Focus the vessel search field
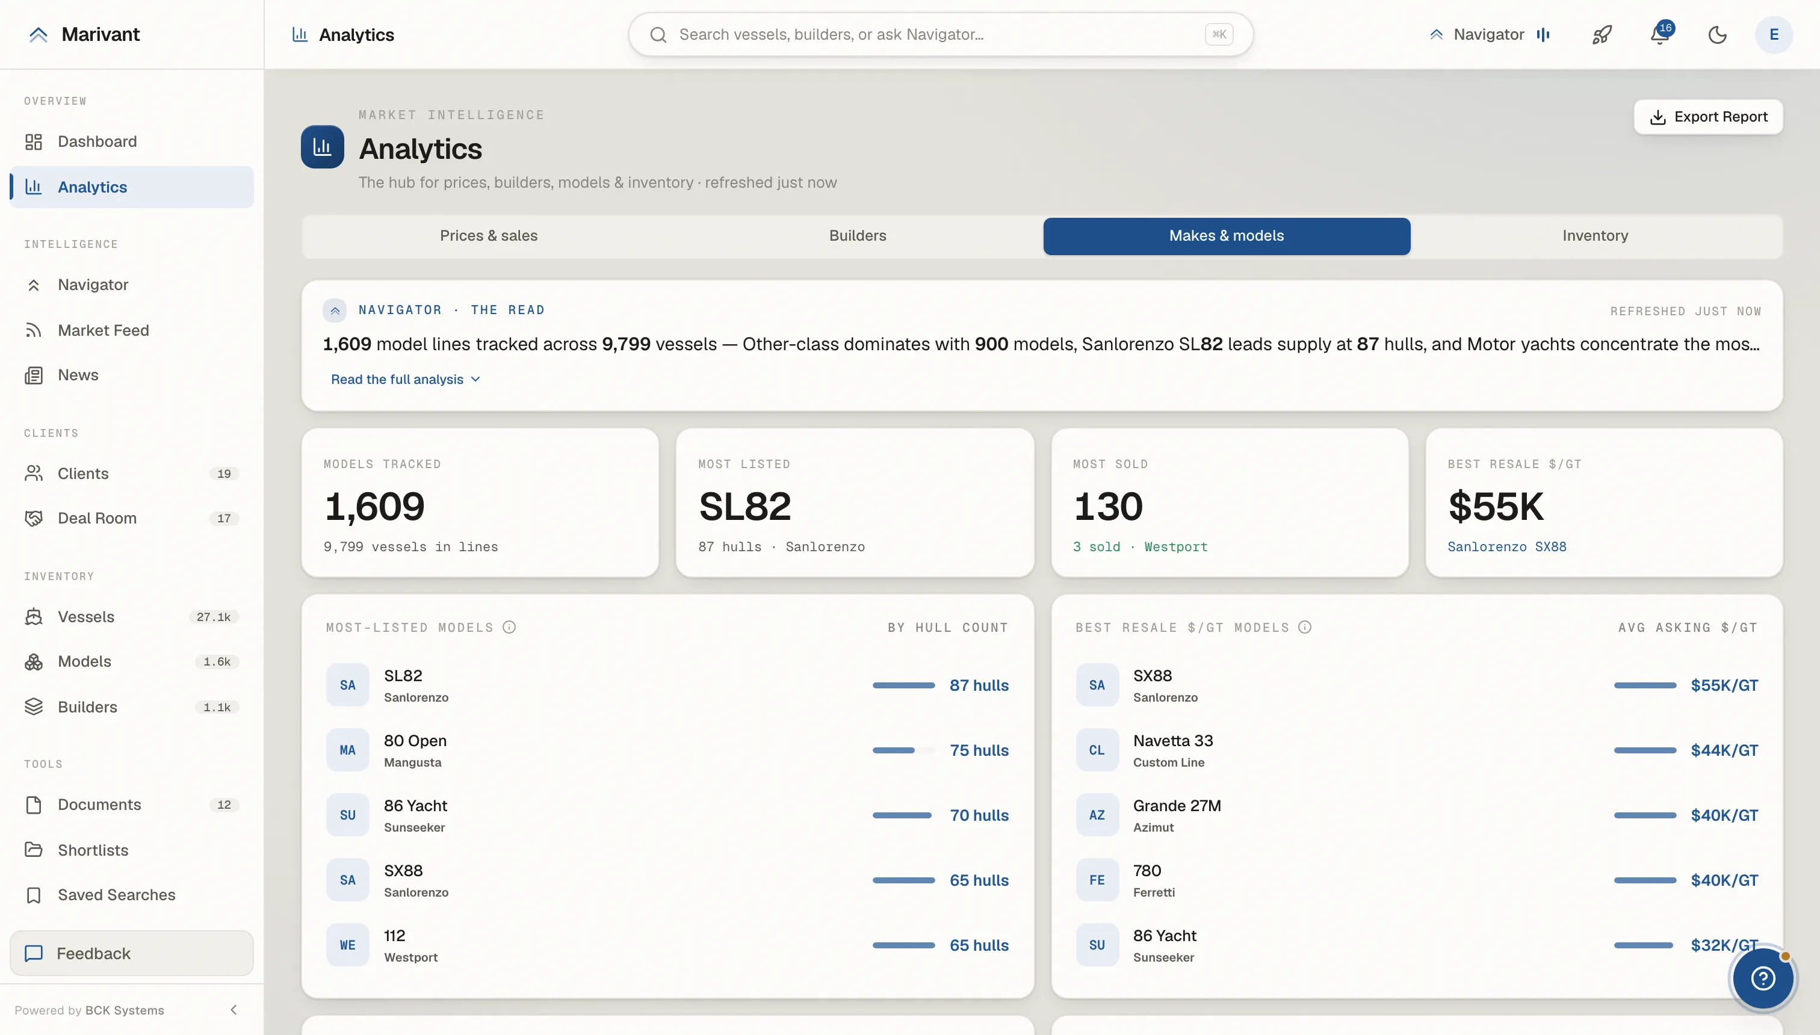 pyautogui.click(x=940, y=34)
